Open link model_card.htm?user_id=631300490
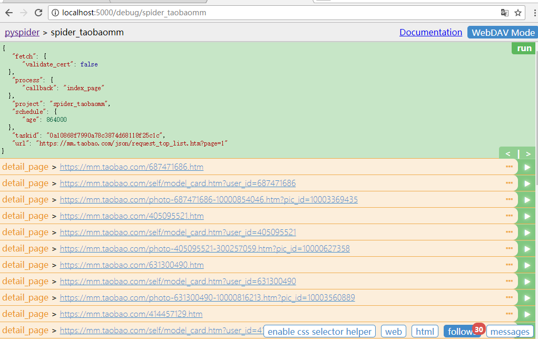The width and height of the screenshot is (538, 339). click(178, 282)
